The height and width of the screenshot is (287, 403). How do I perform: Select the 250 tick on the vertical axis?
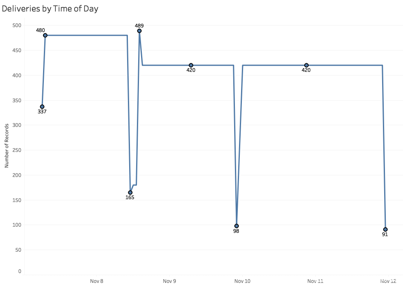point(16,150)
